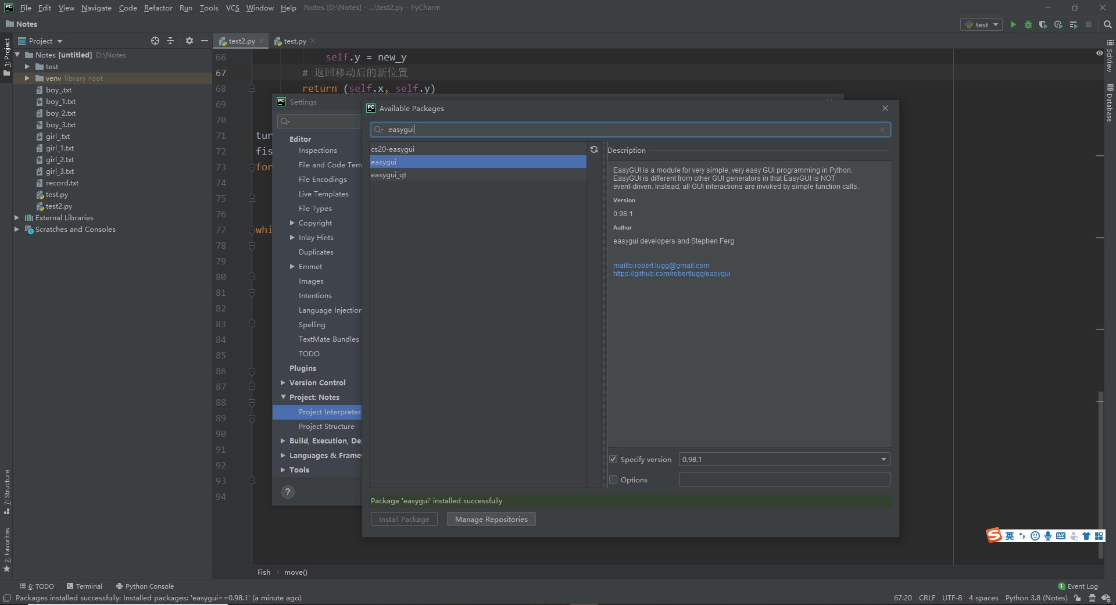Click the tool windows toggle in status bar
The height and width of the screenshot is (605, 1116).
click(7, 598)
